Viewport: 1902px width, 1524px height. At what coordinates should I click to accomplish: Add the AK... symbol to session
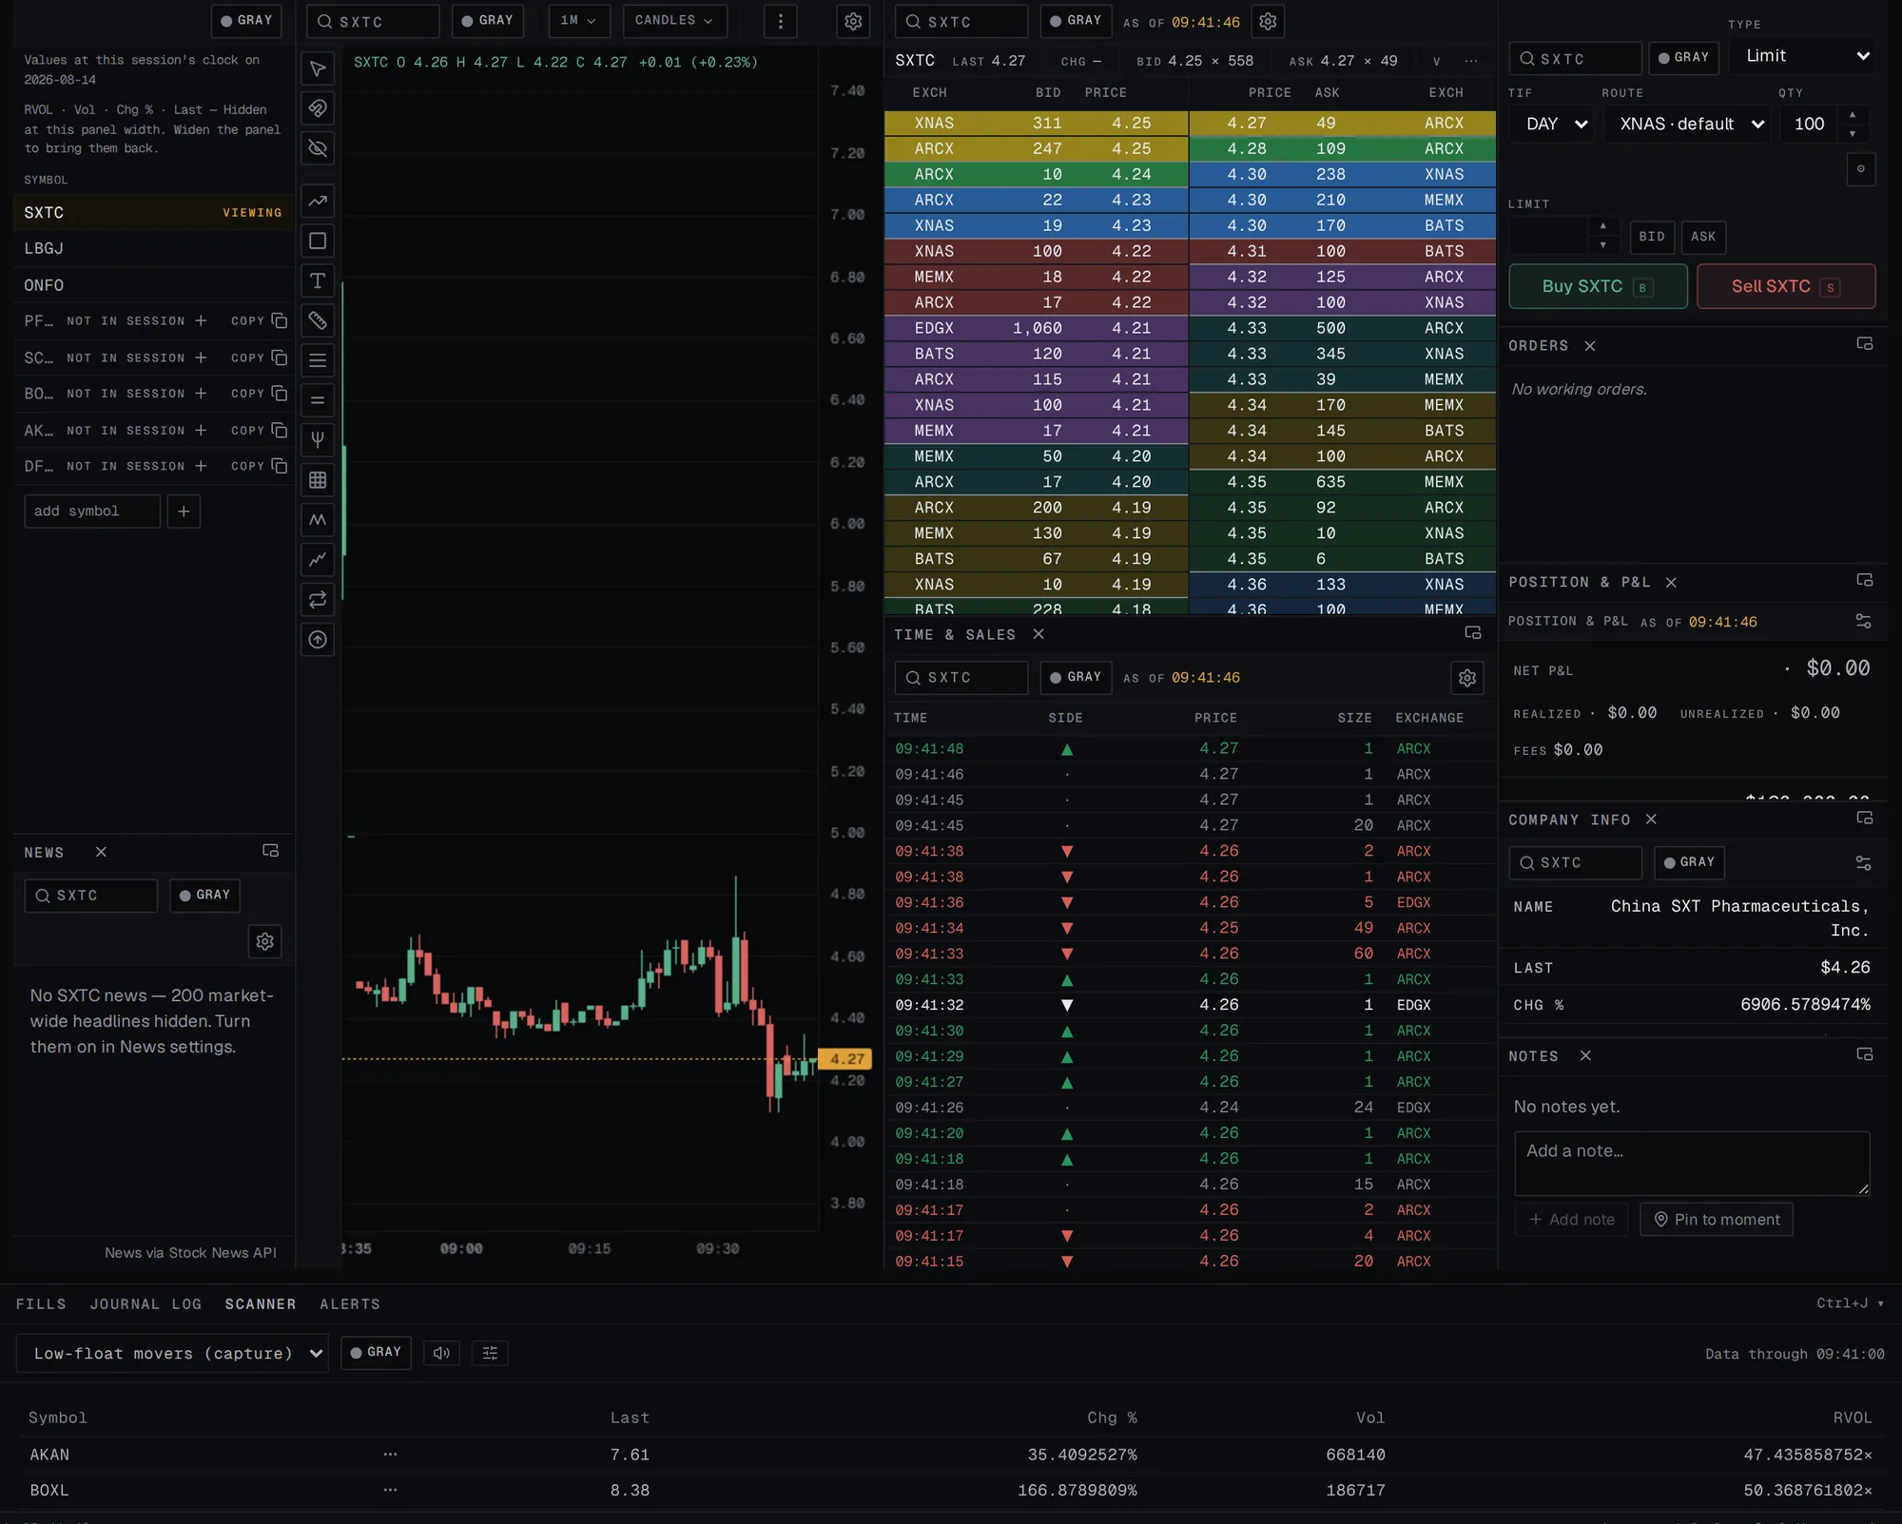[201, 431]
